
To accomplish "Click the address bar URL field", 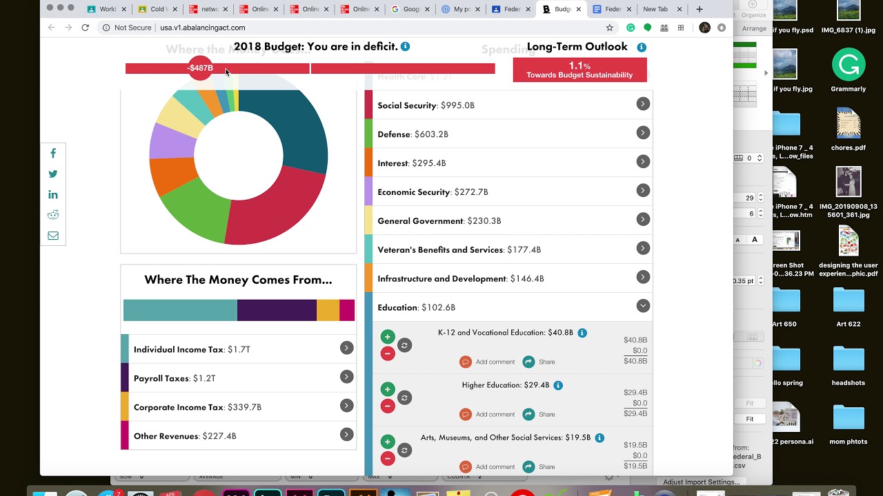I will click(x=352, y=28).
